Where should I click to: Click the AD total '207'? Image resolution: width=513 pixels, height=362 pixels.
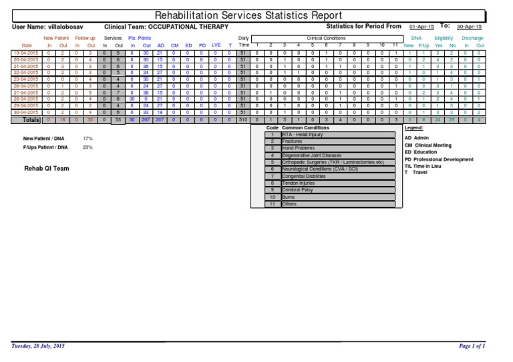pyautogui.click(x=160, y=120)
